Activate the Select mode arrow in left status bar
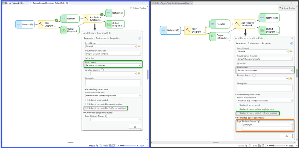299x148 pixels. click(x=97, y=146)
